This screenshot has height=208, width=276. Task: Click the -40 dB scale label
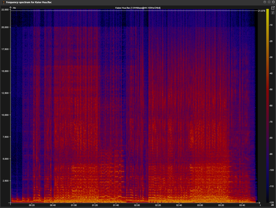(271, 73)
